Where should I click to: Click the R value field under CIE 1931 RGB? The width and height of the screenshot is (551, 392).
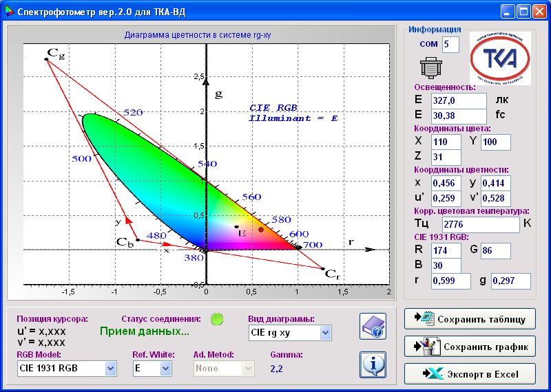446,250
